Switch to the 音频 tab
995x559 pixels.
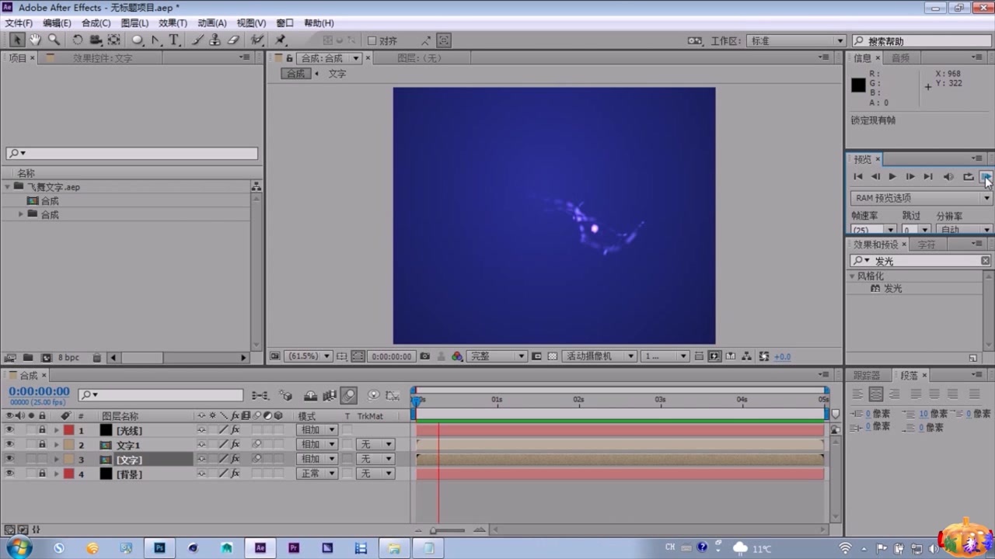click(x=900, y=58)
